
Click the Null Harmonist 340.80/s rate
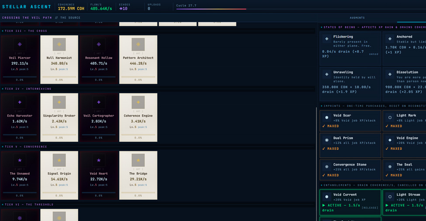coord(59,64)
